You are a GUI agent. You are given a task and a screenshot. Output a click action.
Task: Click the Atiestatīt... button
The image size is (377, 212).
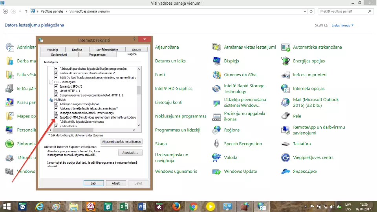tap(130, 153)
